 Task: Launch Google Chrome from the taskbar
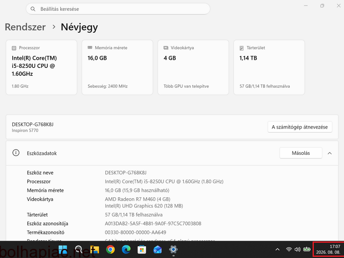[110, 249]
